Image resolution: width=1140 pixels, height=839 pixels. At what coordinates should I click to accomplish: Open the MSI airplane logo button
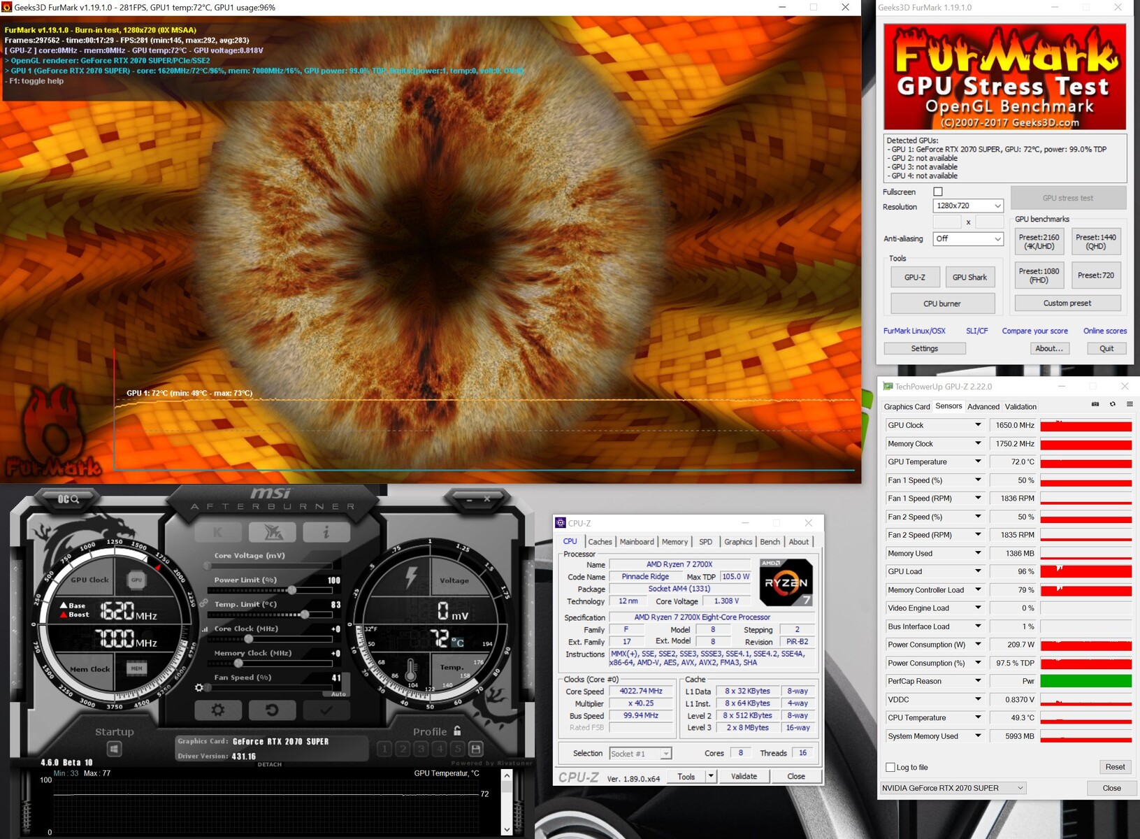click(x=272, y=532)
